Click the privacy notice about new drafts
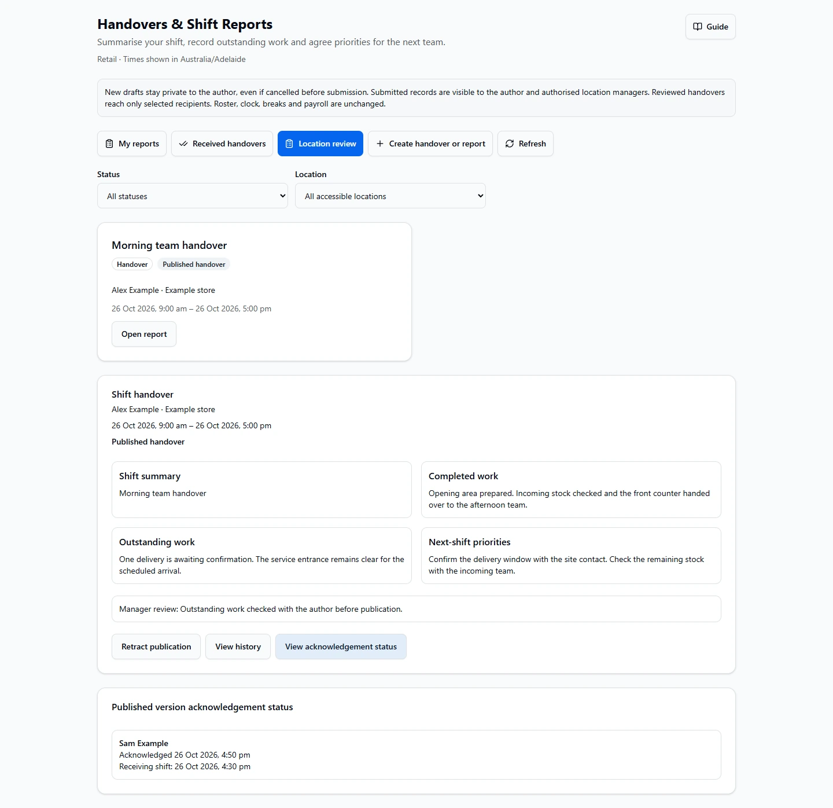The height and width of the screenshot is (808, 833). coord(417,98)
